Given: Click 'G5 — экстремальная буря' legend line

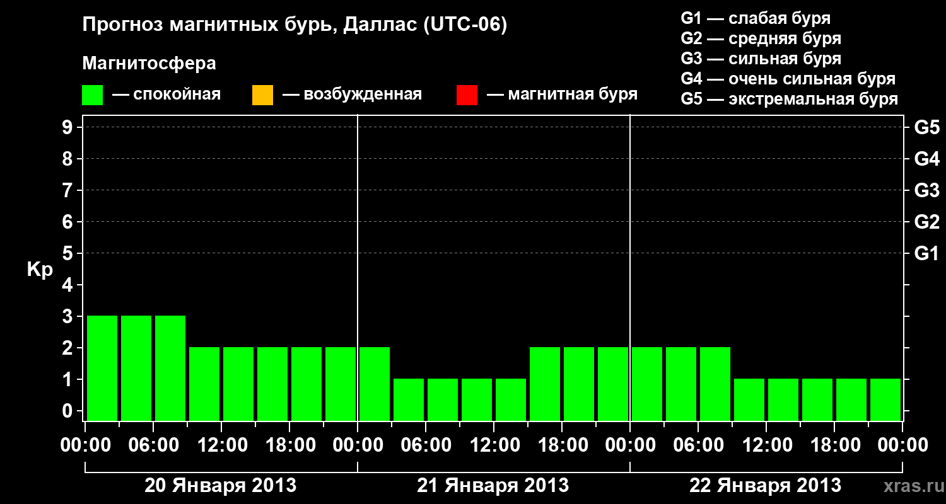Looking at the screenshot, I should tap(790, 99).
